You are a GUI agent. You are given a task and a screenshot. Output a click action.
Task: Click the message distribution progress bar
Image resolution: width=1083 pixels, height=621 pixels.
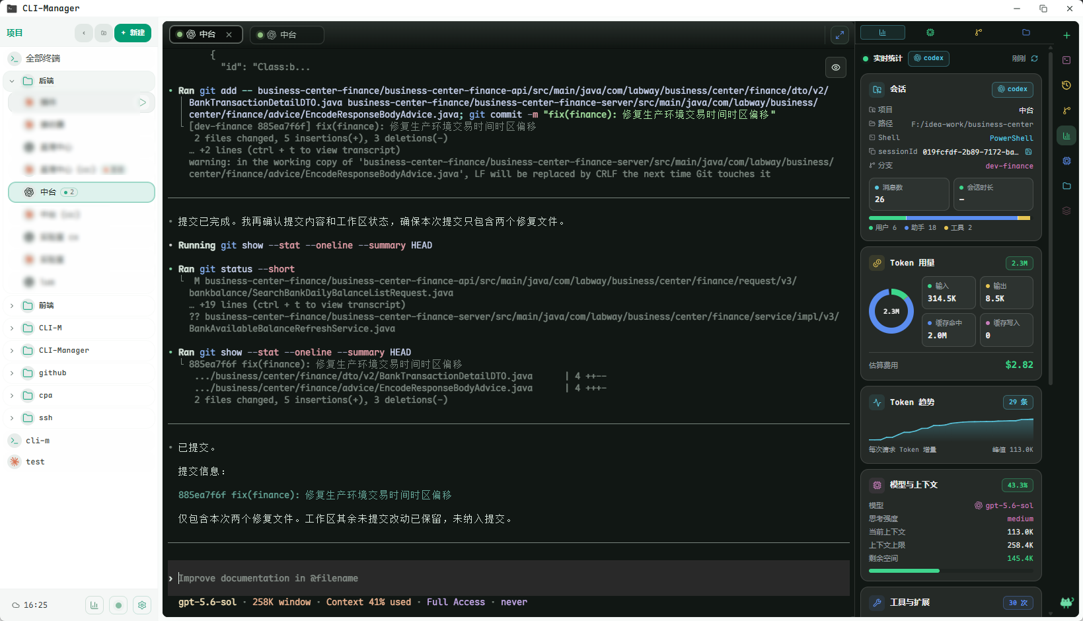coord(950,218)
